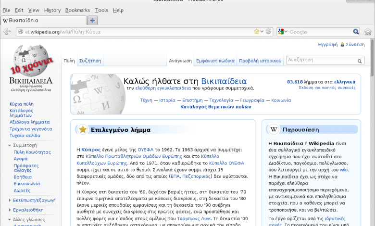This screenshot has width=375, height=226.
Task: Open the Help menu
Action: click(118, 10)
